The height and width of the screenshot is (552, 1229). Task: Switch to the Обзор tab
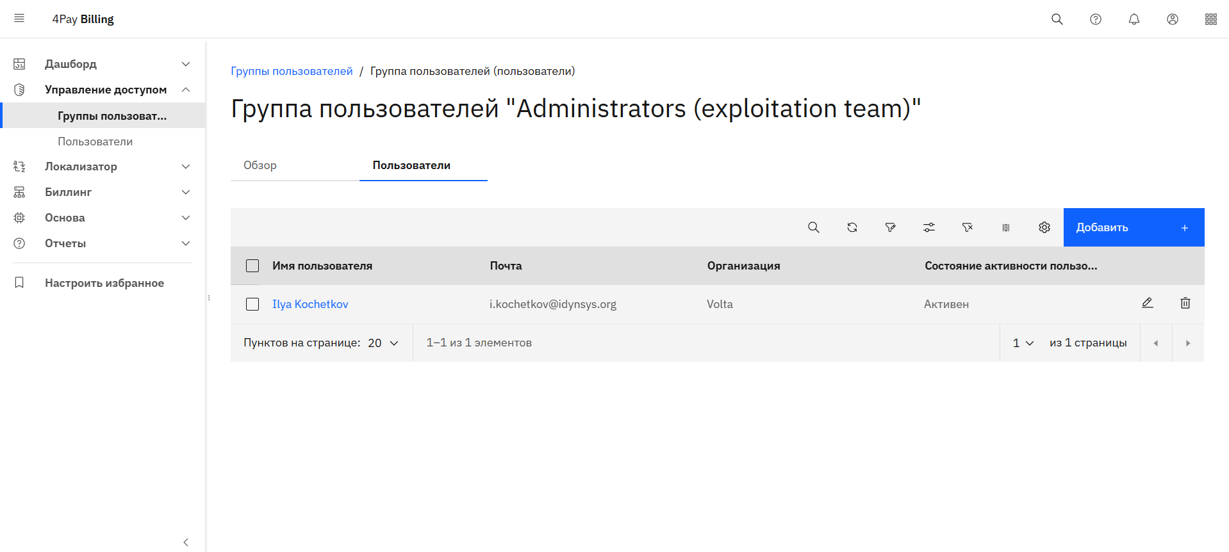(x=260, y=165)
